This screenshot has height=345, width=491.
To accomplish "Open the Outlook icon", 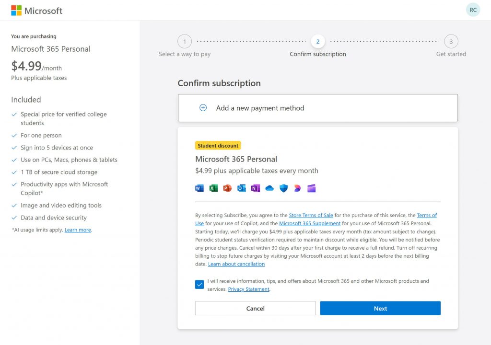I will pyautogui.click(x=241, y=188).
